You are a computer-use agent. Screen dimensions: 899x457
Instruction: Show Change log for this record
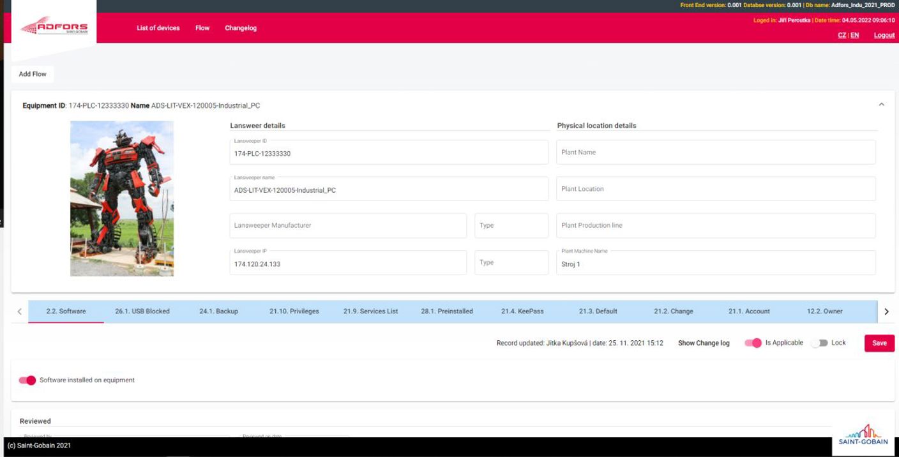704,343
